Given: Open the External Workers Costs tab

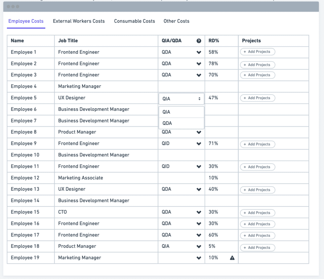Looking at the screenshot, I should (79, 21).
